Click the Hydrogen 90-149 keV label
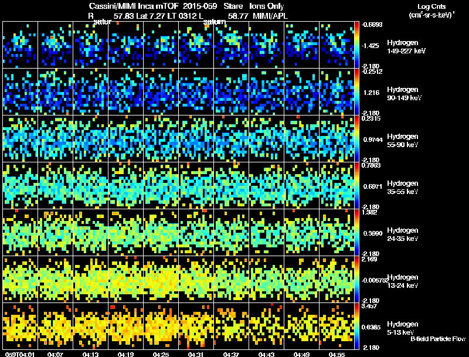The width and height of the screenshot is (469, 357). (x=404, y=94)
